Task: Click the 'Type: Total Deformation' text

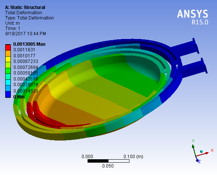Action: click(x=30, y=18)
